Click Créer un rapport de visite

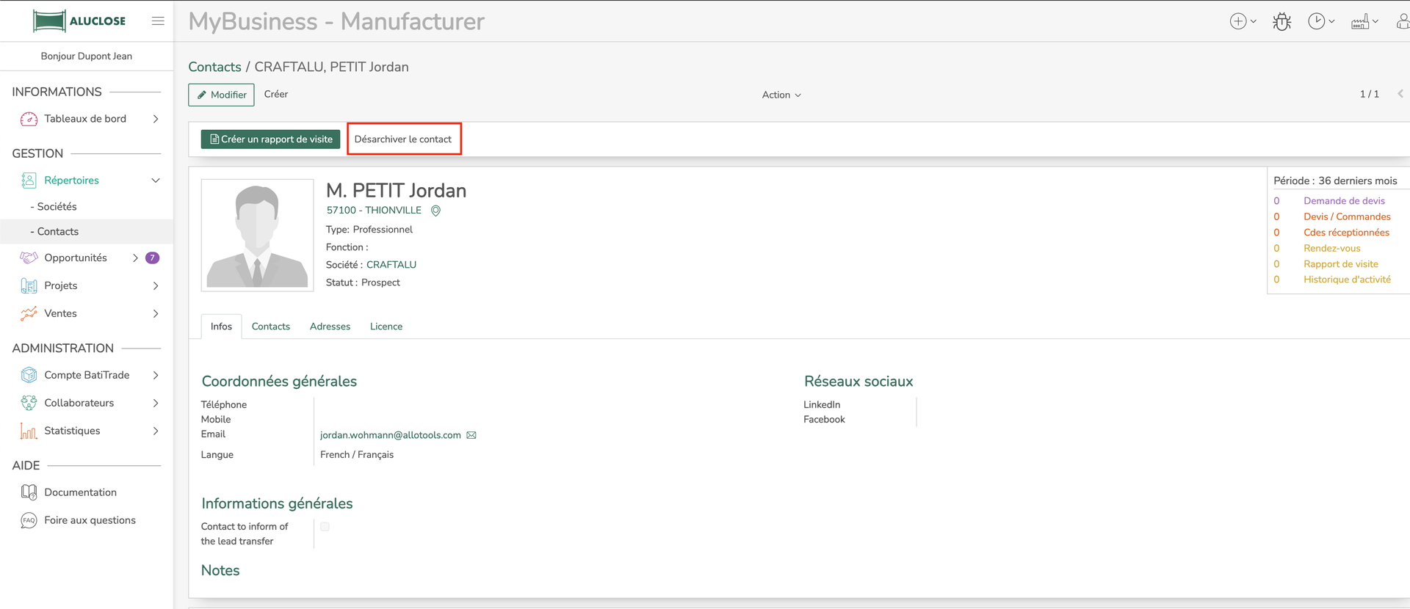pos(270,139)
